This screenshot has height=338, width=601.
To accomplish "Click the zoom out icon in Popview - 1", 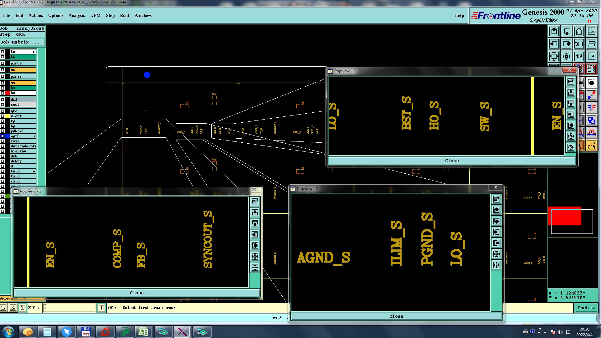I will tap(255, 268).
